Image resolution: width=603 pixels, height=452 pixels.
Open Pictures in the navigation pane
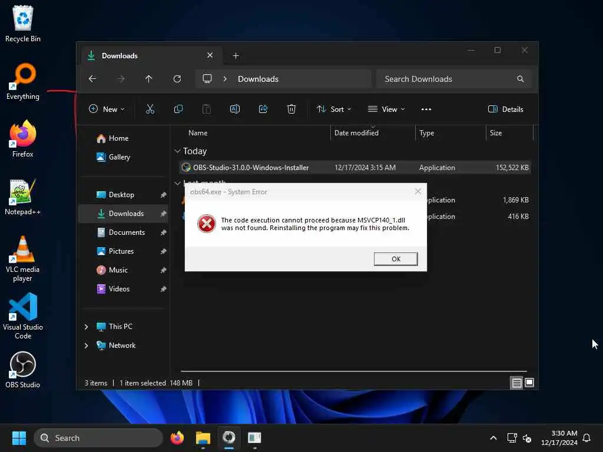point(121,251)
